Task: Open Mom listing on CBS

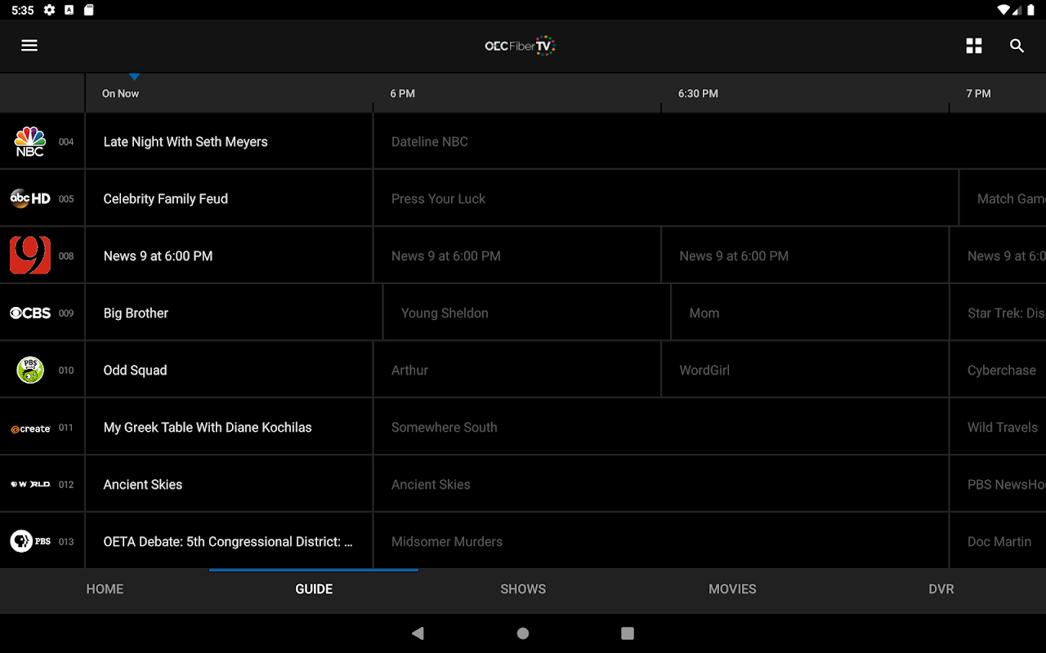Action: [x=810, y=313]
